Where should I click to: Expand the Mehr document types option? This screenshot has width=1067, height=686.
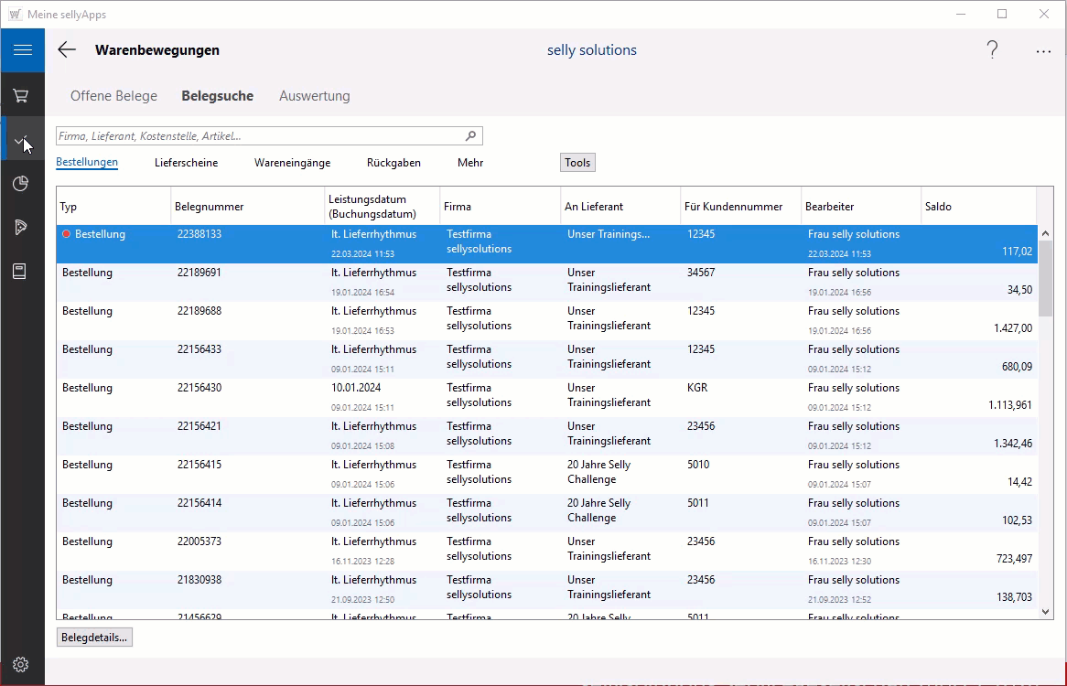point(470,163)
